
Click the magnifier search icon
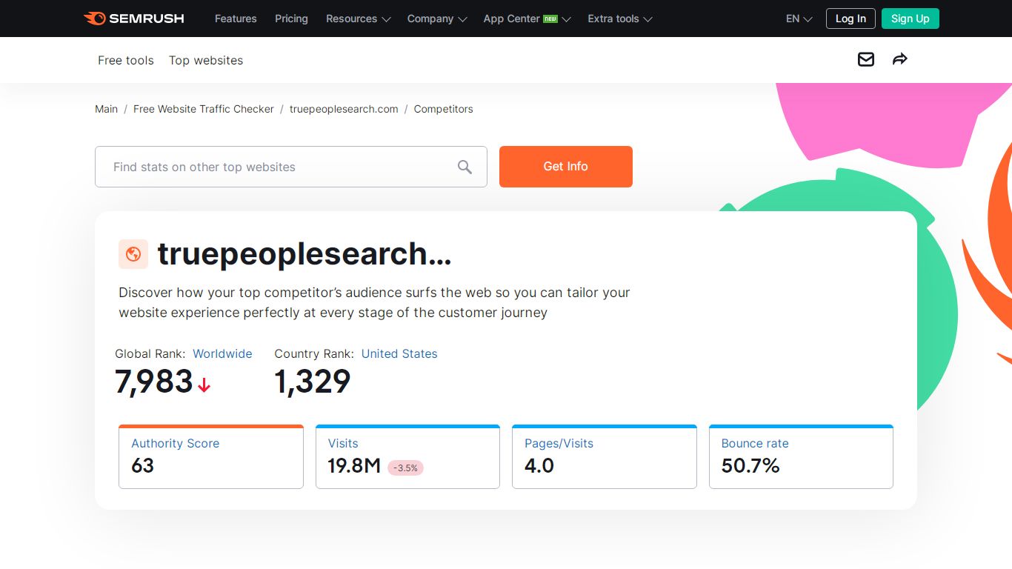(465, 167)
